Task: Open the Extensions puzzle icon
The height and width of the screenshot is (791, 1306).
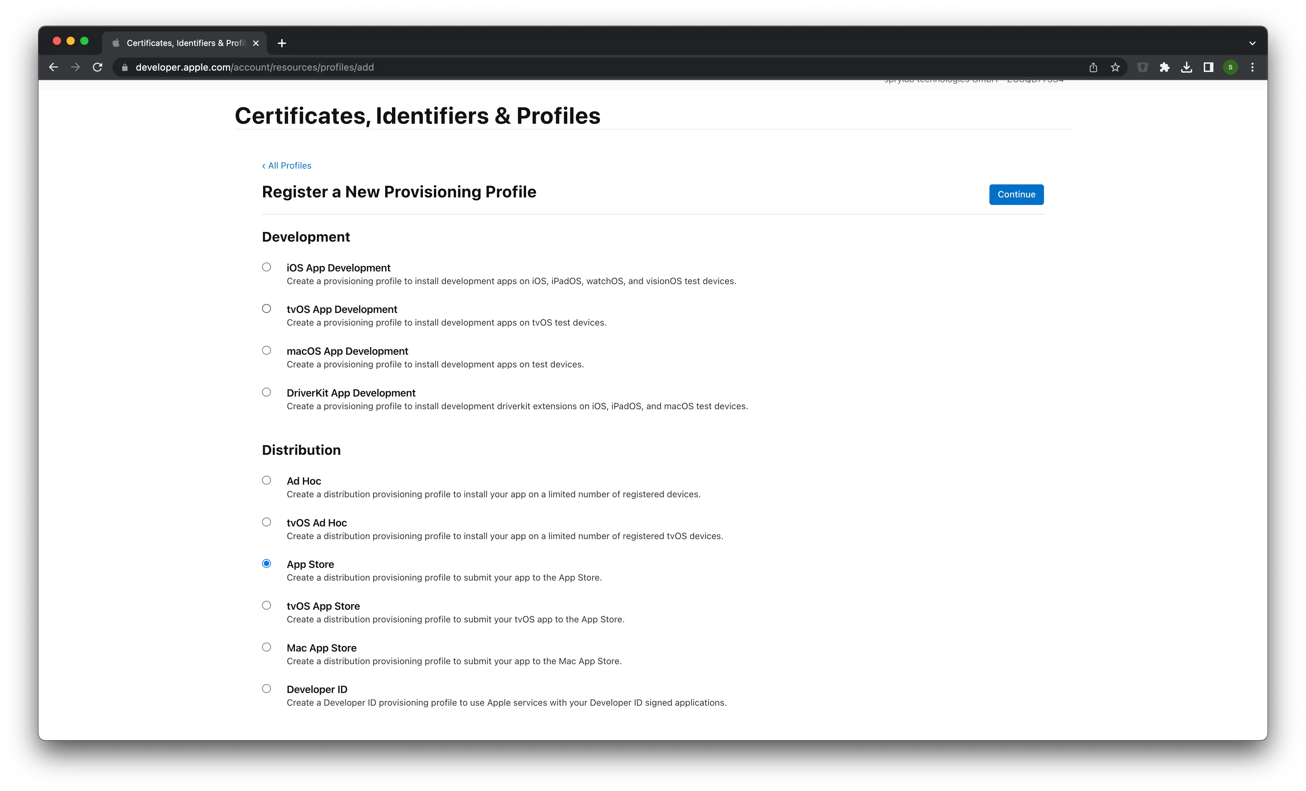Action: pos(1164,67)
